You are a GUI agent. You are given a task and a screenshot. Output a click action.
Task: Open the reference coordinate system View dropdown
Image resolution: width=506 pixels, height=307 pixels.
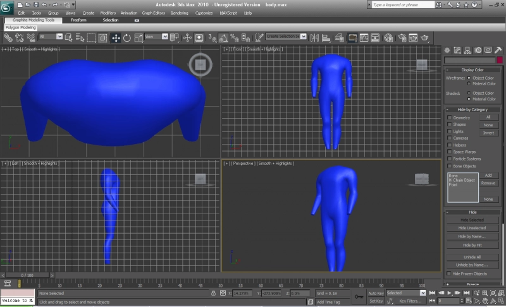pos(156,37)
